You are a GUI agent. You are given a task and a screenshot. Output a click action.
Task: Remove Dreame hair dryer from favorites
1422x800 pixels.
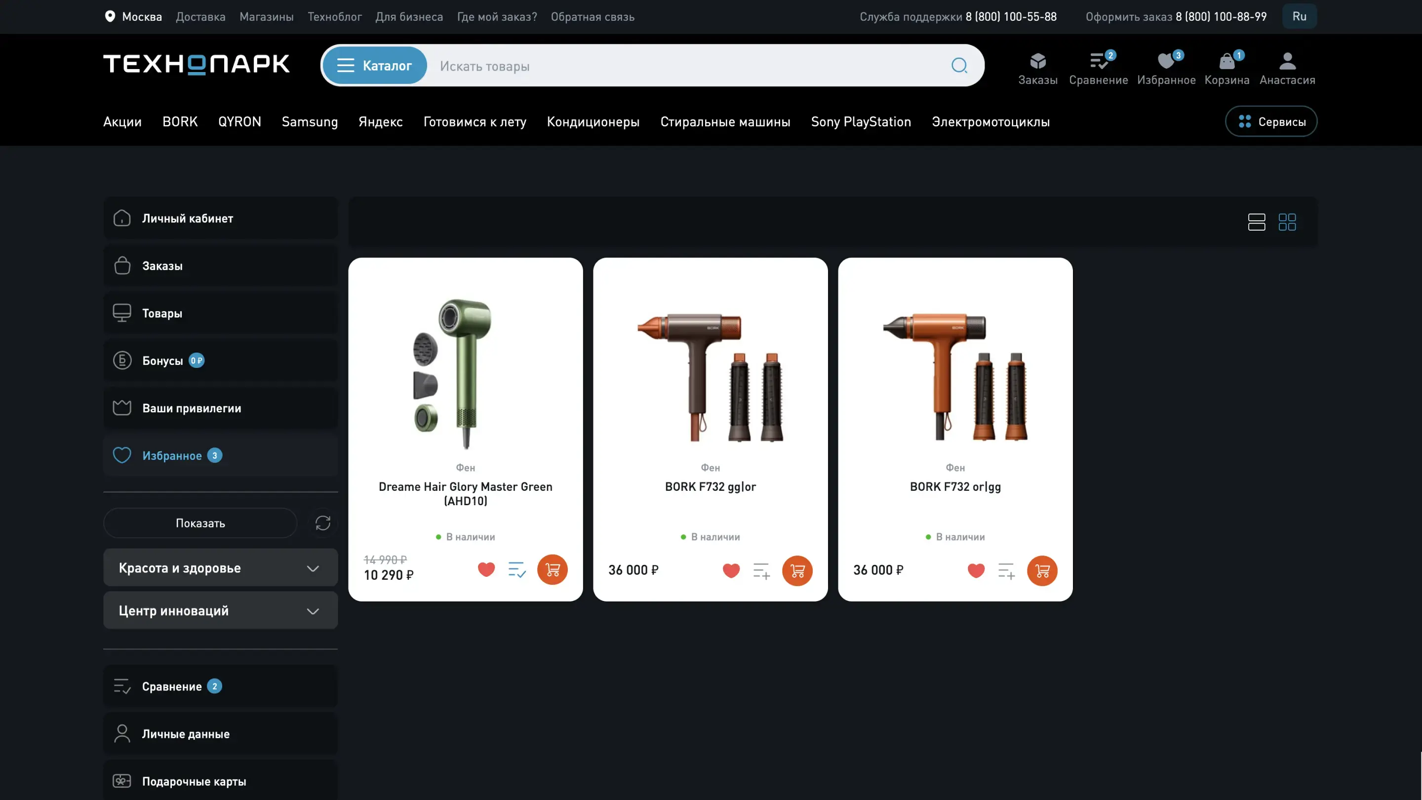pos(486,570)
